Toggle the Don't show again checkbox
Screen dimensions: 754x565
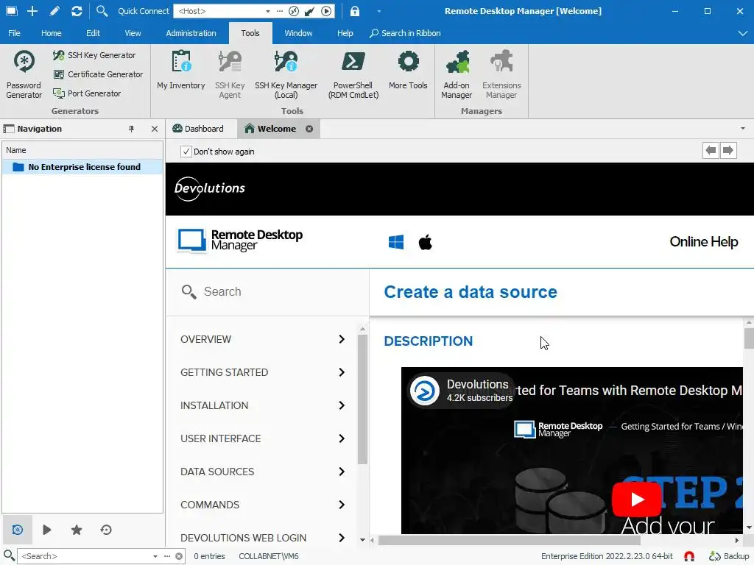[x=186, y=152]
